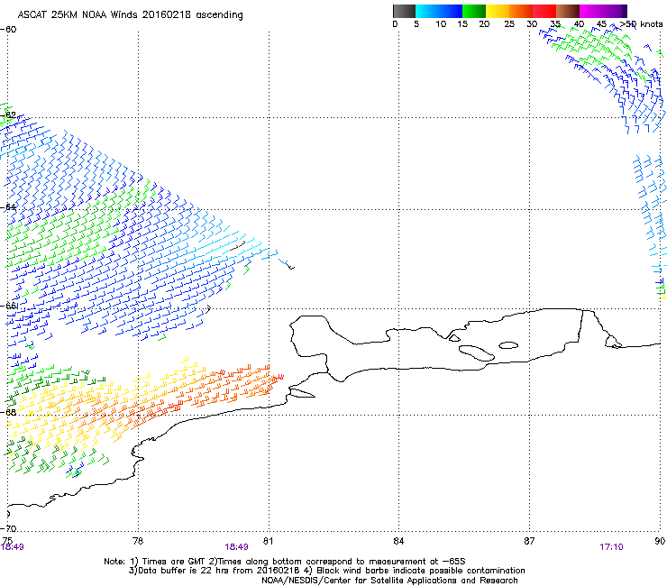Click the 'NOAA/NESDIS/Center for Satellite Applications and Research' credit

389,580
